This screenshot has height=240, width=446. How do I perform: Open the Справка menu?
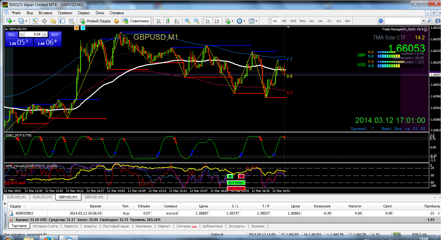tap(117, 13)
